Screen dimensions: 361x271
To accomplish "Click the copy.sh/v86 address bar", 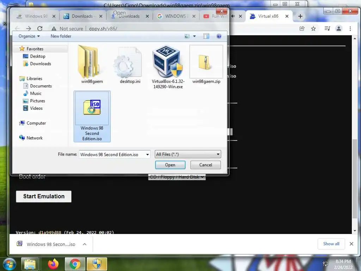I will 103,29.
